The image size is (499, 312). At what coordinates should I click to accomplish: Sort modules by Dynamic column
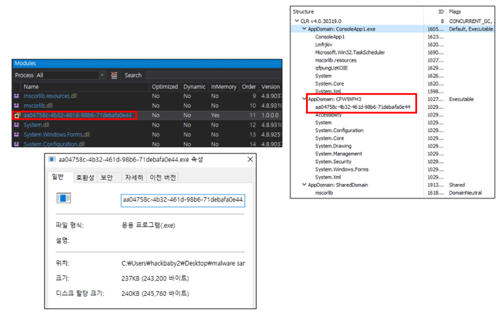click(194, 87)
